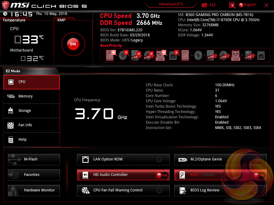Open the Memory section
The width and height of the screenshot is (274, 205).
32,96
